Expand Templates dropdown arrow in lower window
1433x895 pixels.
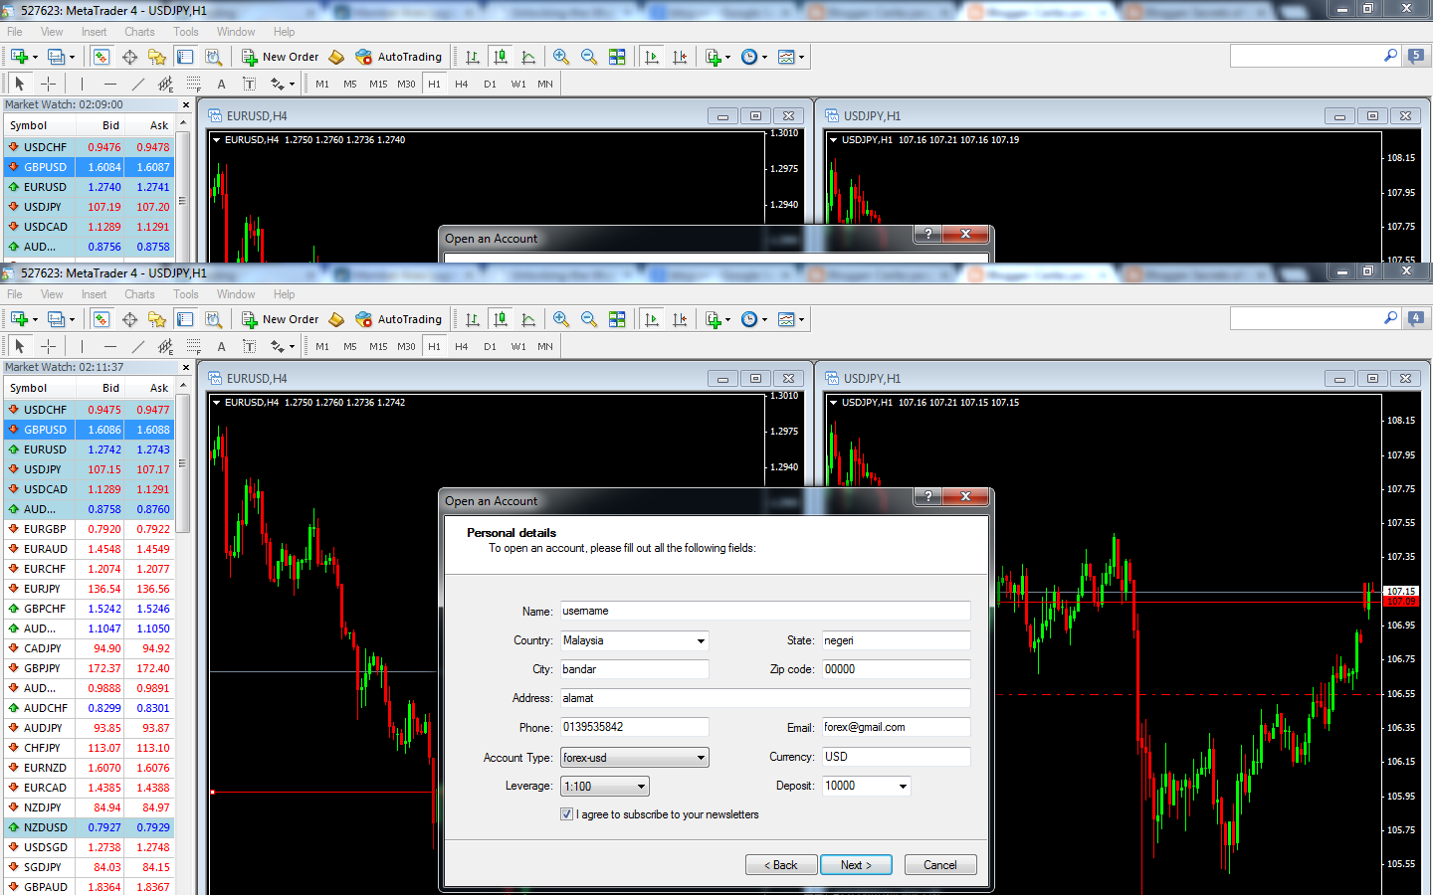coord(801,320)
